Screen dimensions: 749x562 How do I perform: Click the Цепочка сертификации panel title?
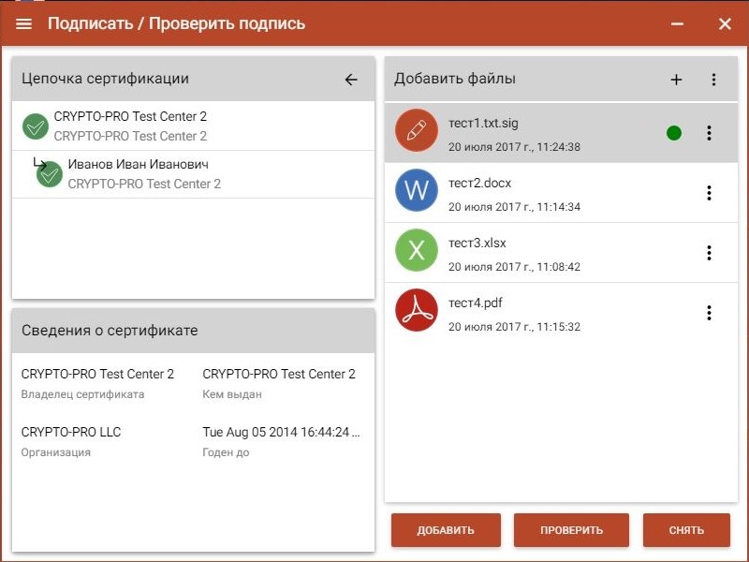(x=105, y=79)
